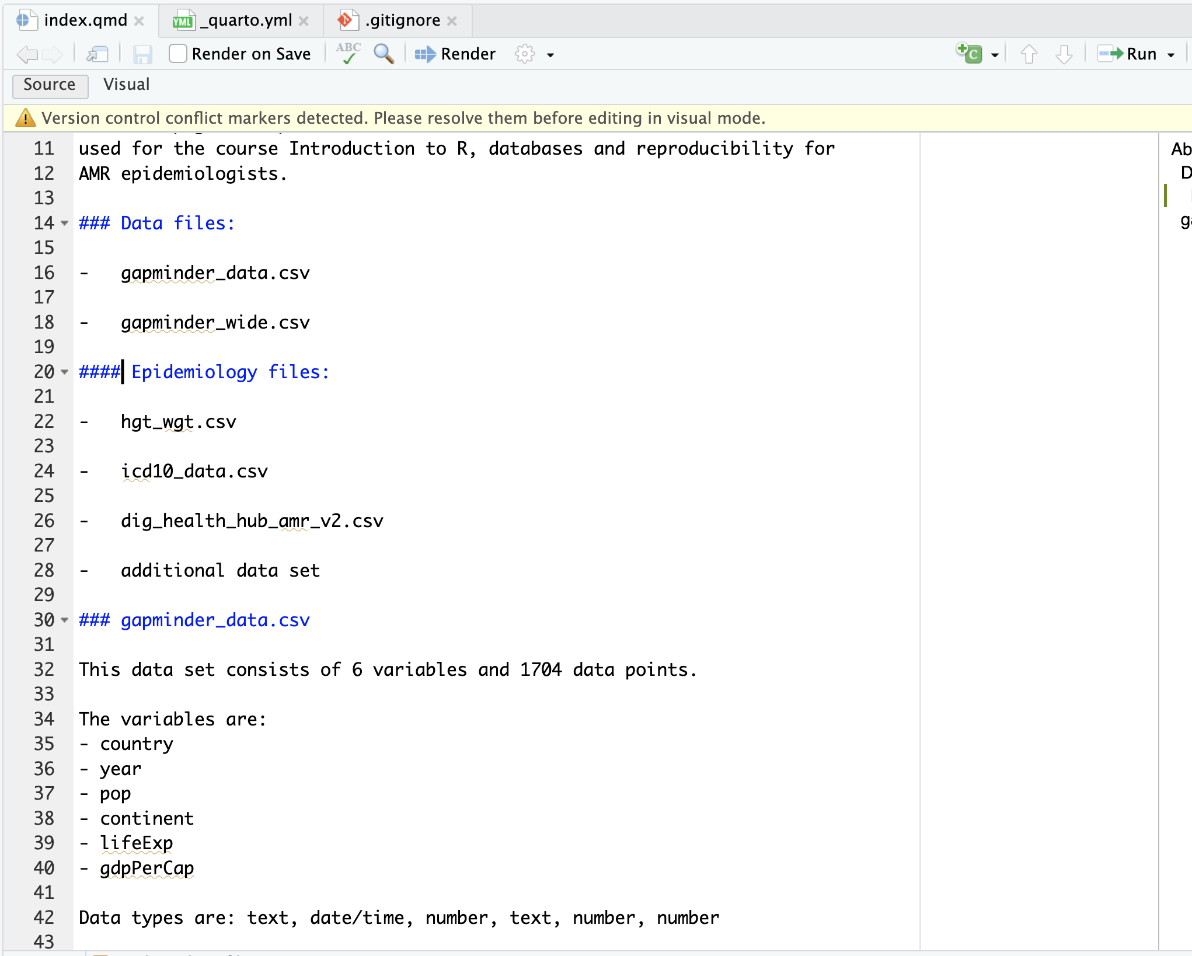Collapse the Epidemiology files section fold
The height and width of the screenshot is (956, 1192).
click(65, 372)
